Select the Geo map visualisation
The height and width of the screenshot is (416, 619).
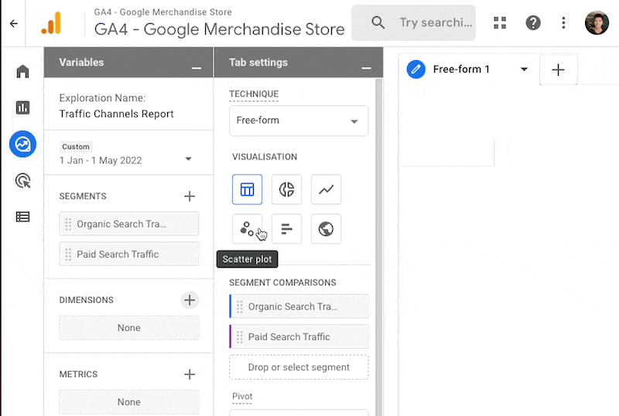tap(326, 229)
